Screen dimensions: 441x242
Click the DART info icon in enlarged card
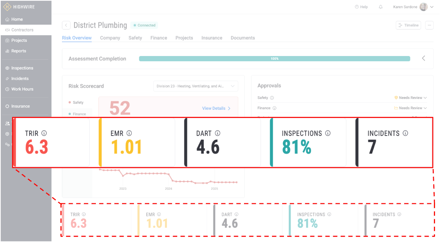[218, 133]
